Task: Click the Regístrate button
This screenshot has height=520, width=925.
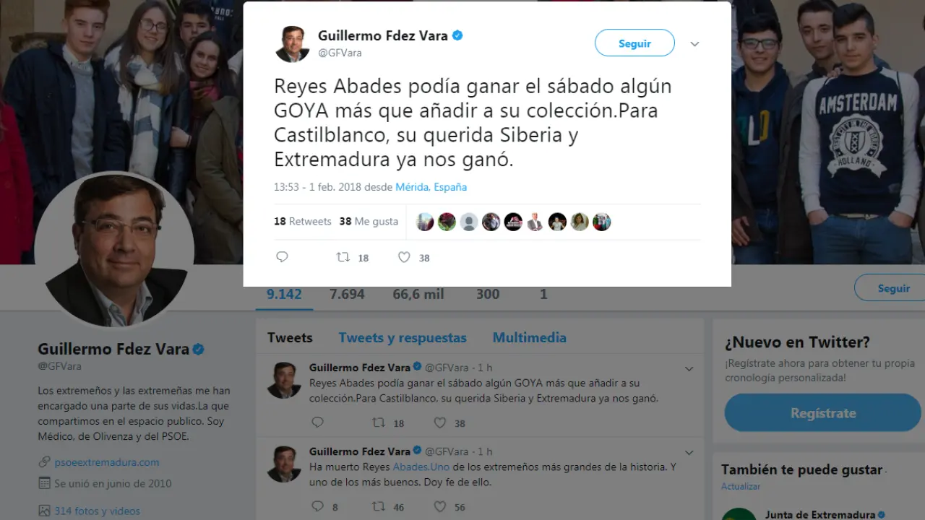Action: click(822, 413)
